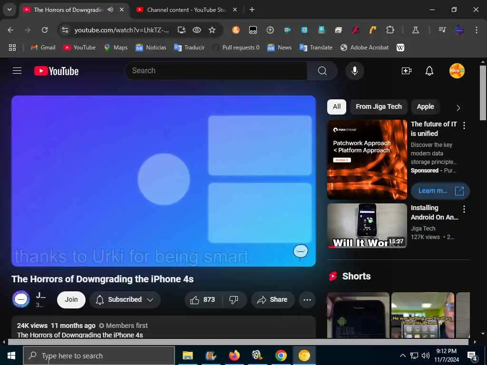Viewport: 487px width, 365px height.
Task: Select the From Jiga Tech chip
Action: pos(379,107)
